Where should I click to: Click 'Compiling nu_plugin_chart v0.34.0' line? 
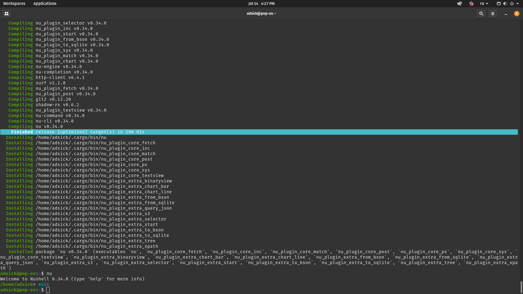click(53, 61)
